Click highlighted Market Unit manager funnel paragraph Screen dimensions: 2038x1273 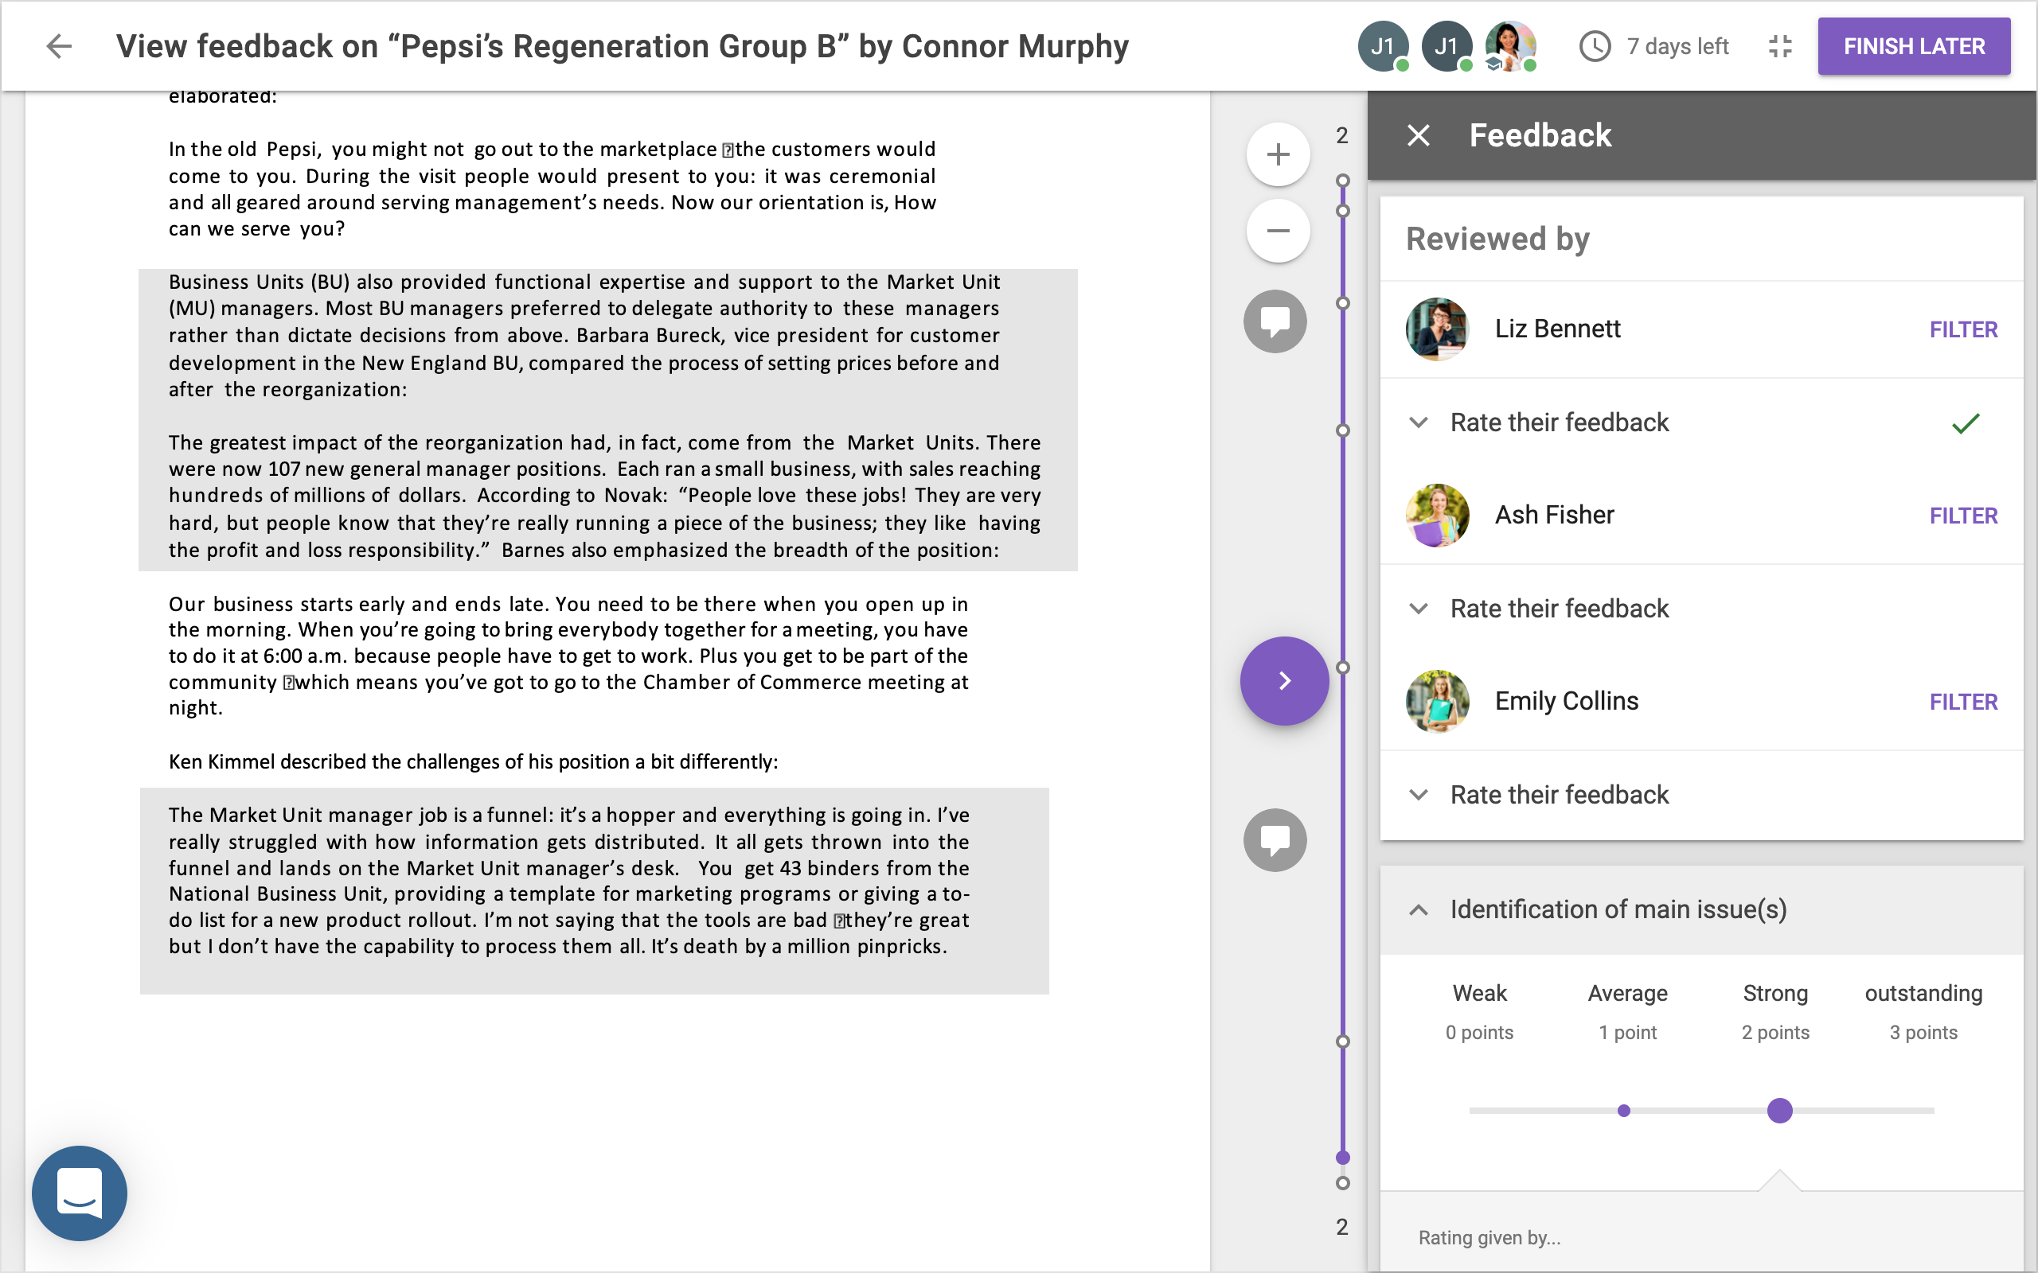pos(594,891)
